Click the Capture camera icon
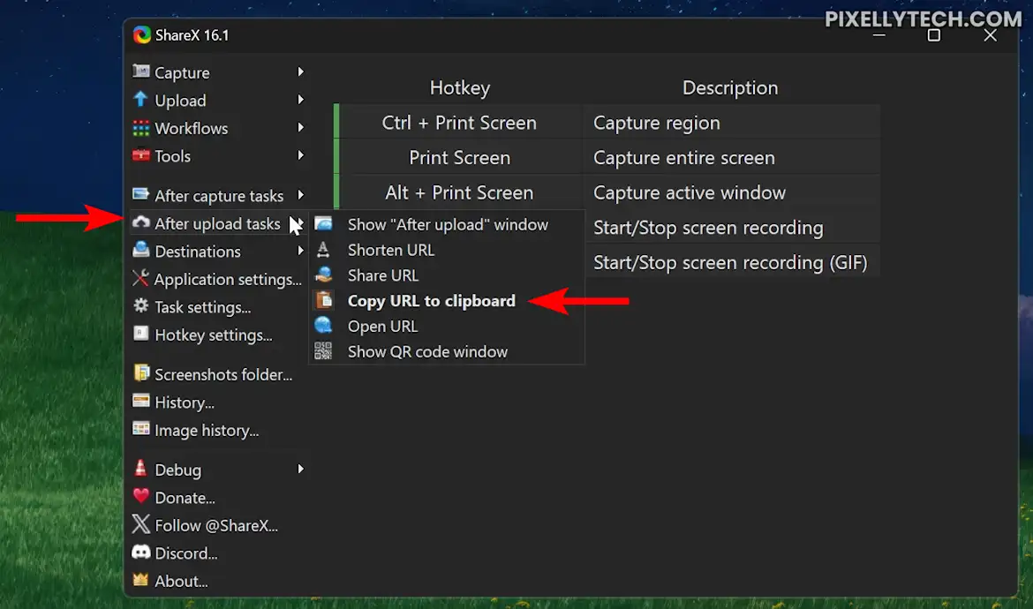Image resolution: width=1033 pixels, height=609 pixels. click(x=140, y=71)
